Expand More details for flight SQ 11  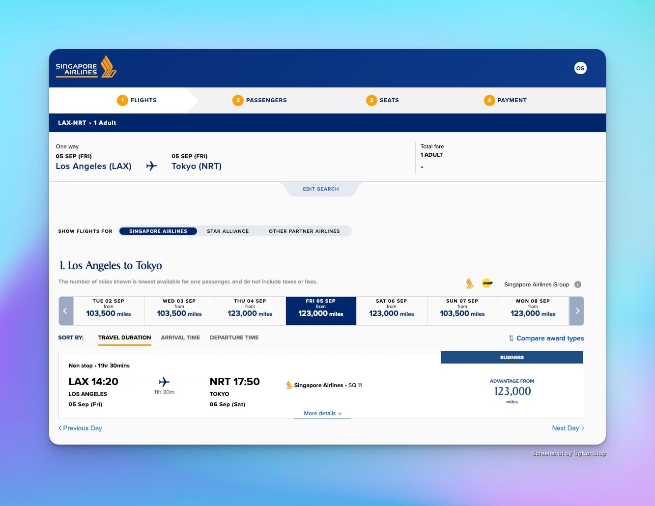tap(322, 413)
